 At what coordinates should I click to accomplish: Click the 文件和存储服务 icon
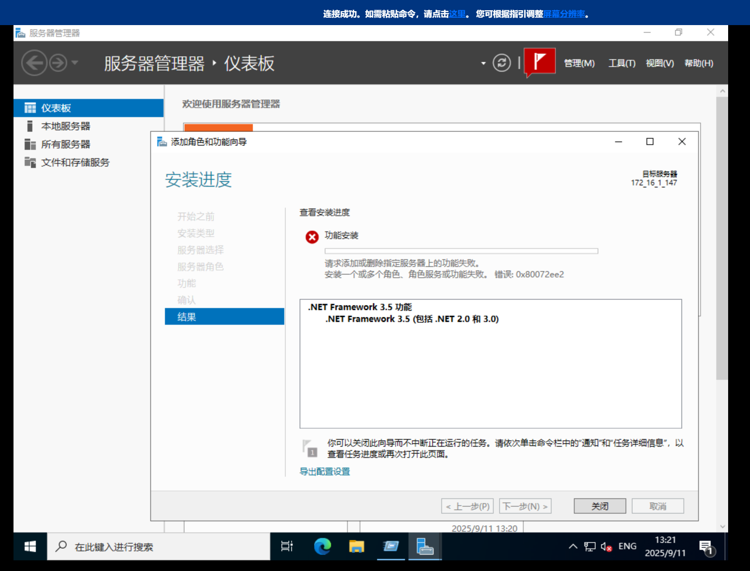click(x=30, y=162)
